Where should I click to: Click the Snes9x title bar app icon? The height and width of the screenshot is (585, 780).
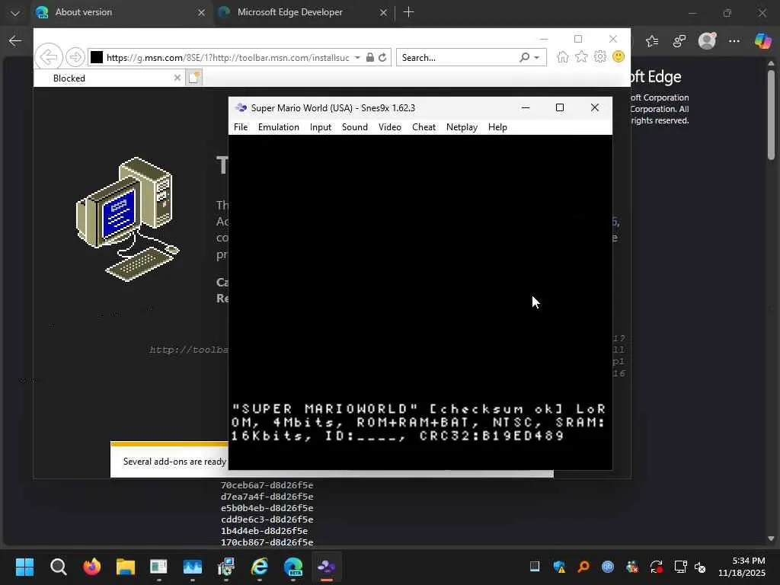coord(241,108)
